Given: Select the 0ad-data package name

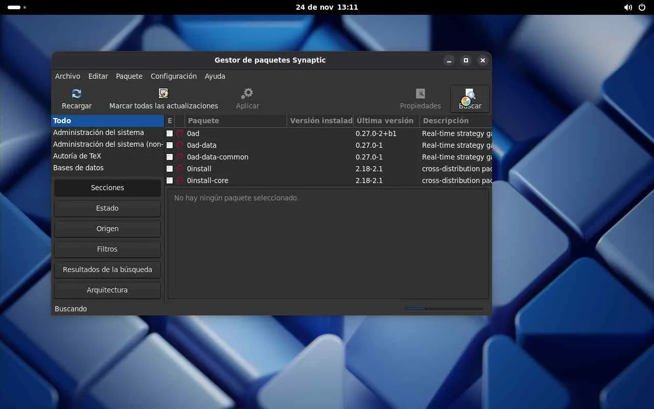Looking at the screenshot, I should tap(202, 145).
